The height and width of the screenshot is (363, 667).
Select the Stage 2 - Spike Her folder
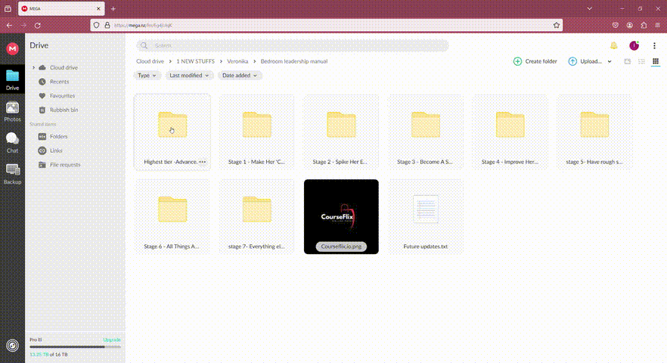coord(341,132)
